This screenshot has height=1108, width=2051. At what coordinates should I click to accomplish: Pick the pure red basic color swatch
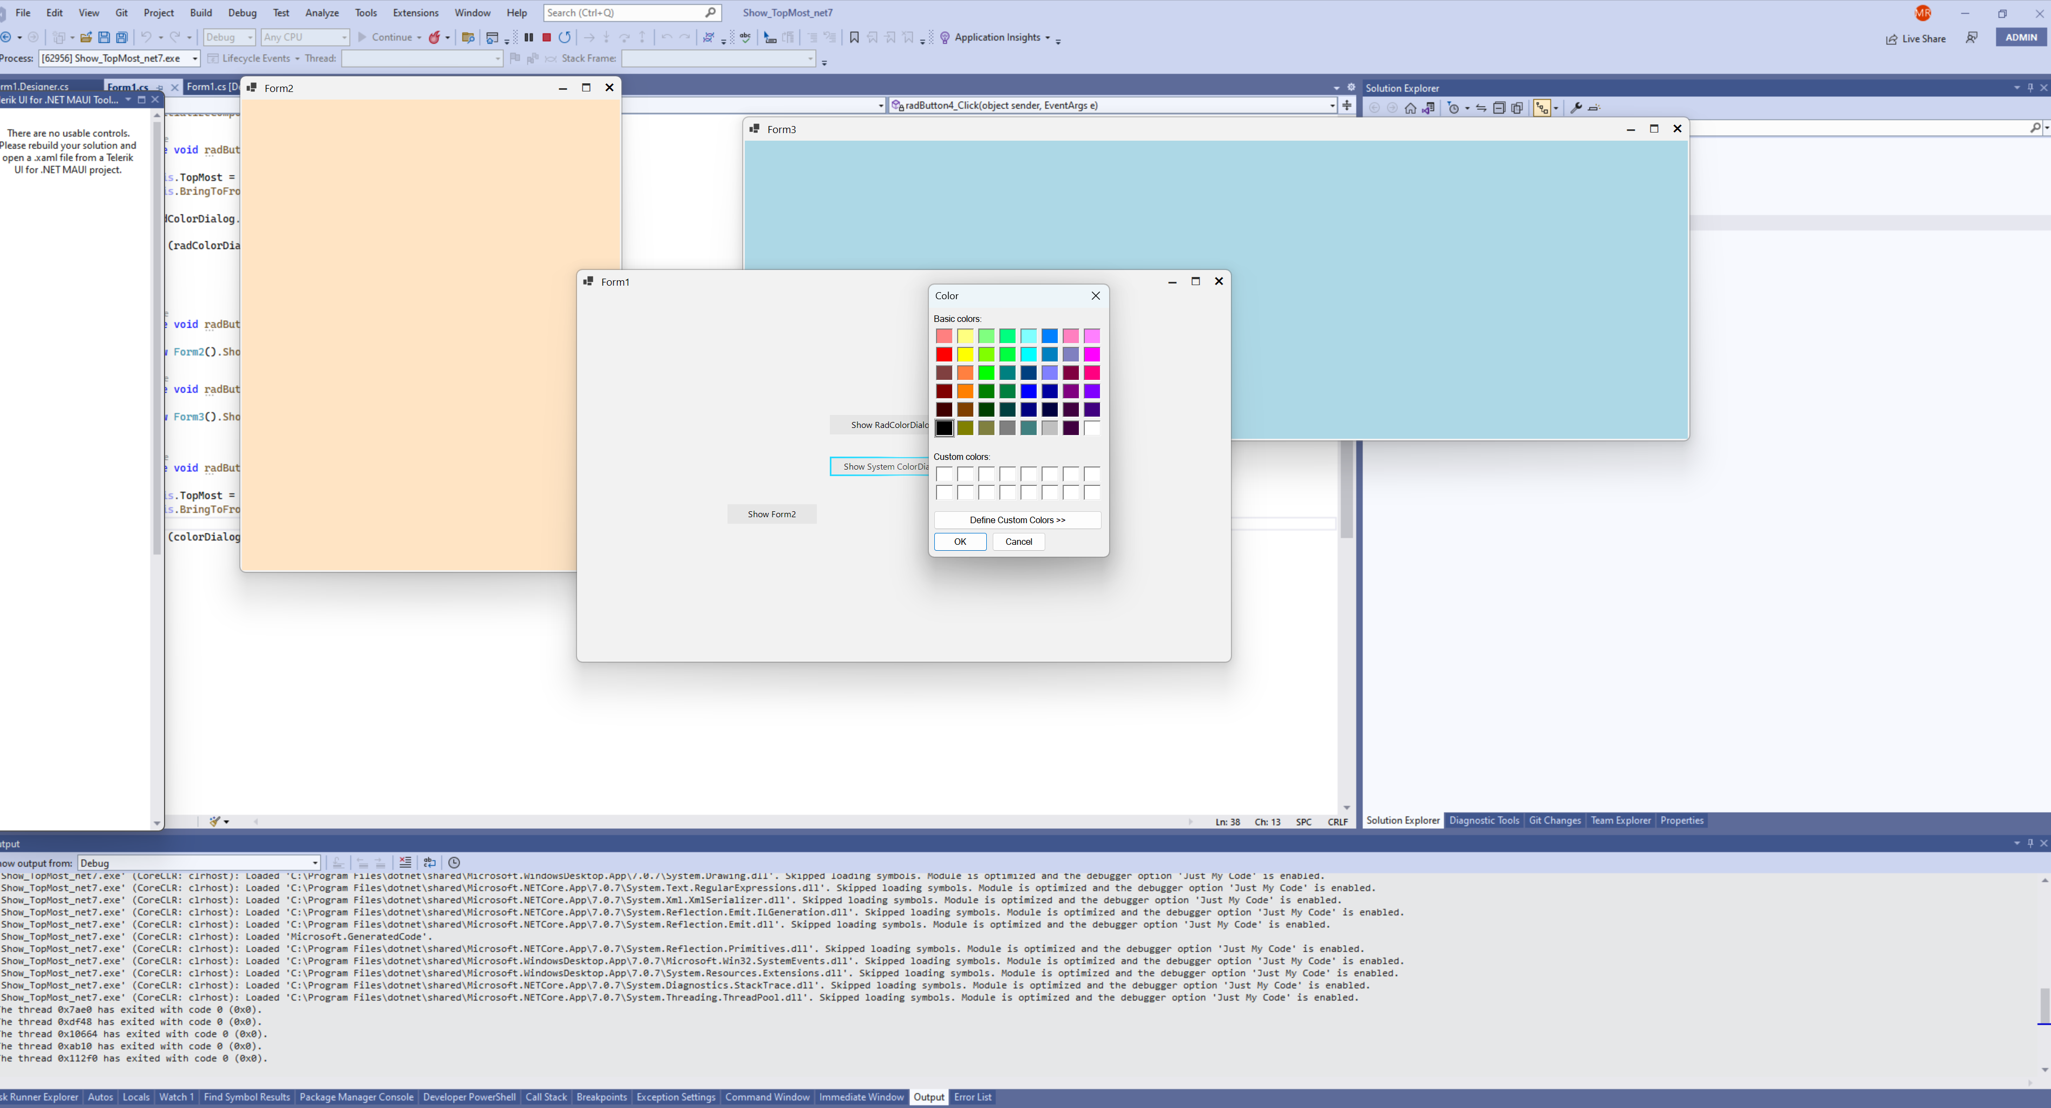click(x=943, y=354)
